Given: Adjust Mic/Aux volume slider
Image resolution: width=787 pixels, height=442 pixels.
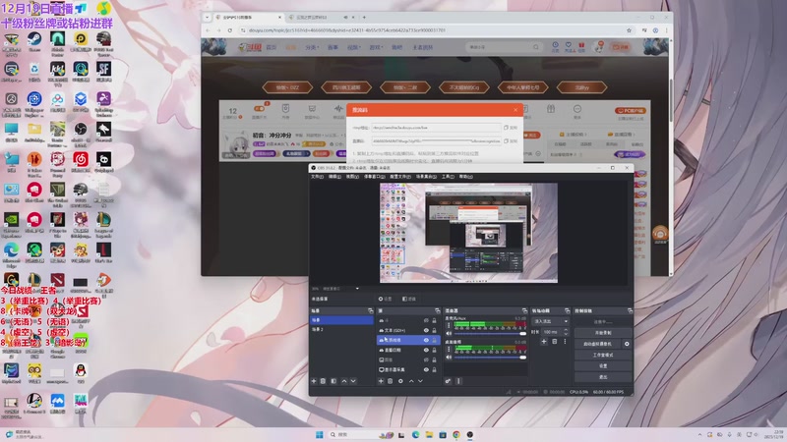Looking at the screenshot, I should pos(490,334).
